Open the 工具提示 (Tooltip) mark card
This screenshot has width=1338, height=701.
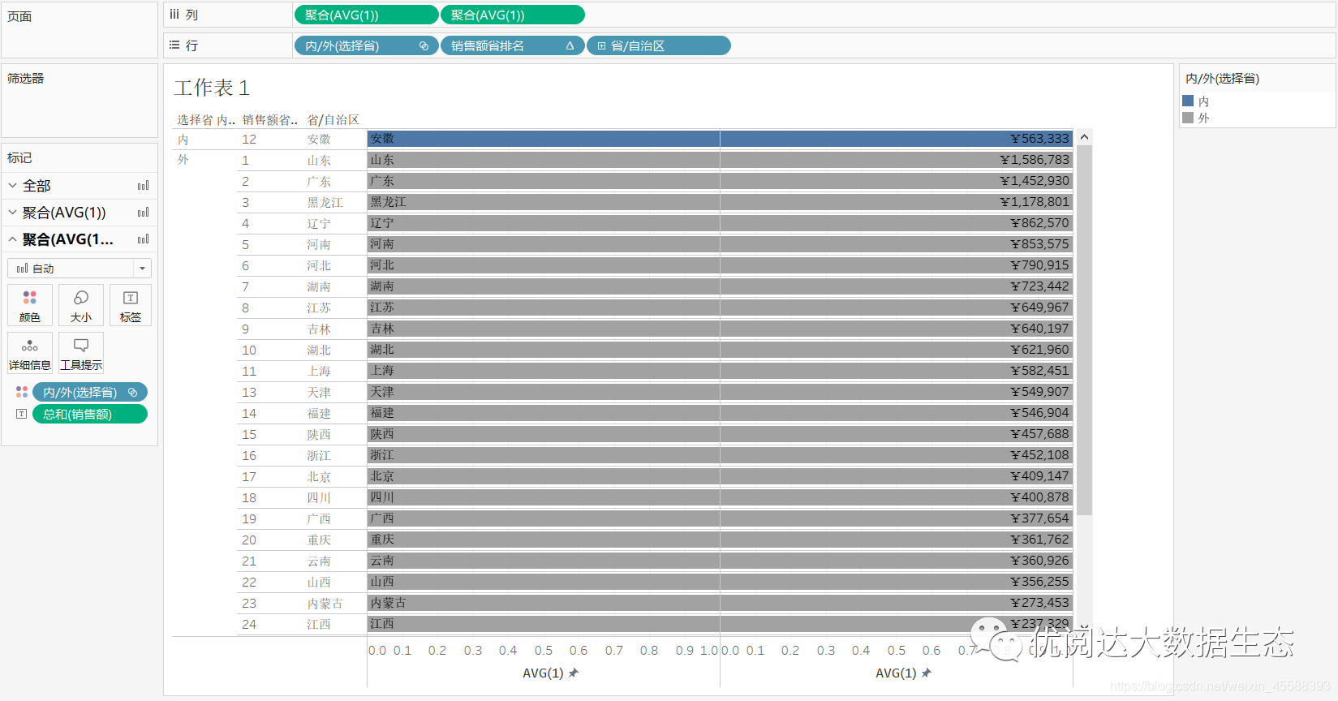(x=81, y=353)
